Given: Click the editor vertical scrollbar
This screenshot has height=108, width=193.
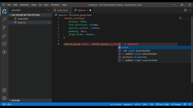Looking at the screenshot, I should pos(192,50).
